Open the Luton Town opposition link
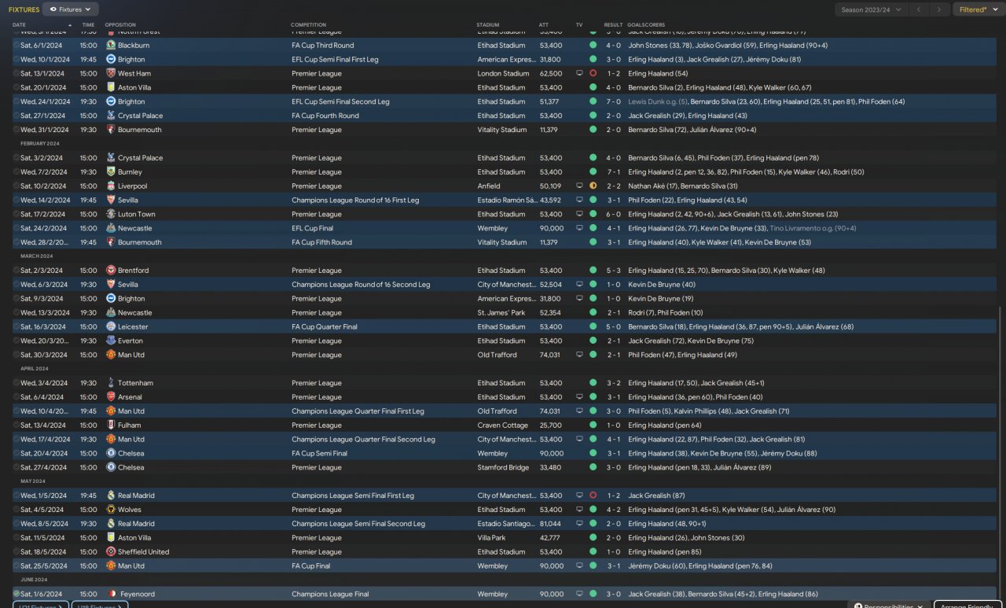The image size is (1006, 608). pyautogui.click(x=137, y=214)
